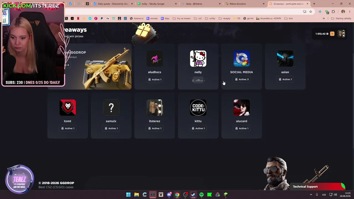Open the GGDROP golden AK-47 giveaway banner
Viewport: 354px width, 199px height.
tap(98, 66)
